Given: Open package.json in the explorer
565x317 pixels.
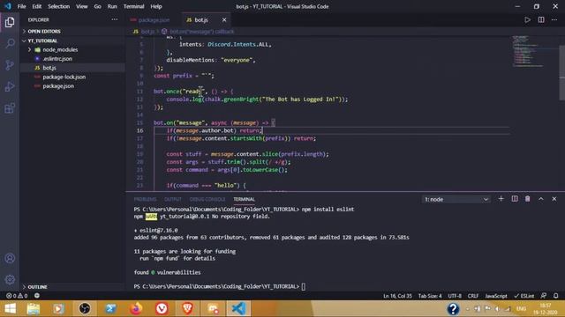Looking at the screenshot, I should pos(58,86).
